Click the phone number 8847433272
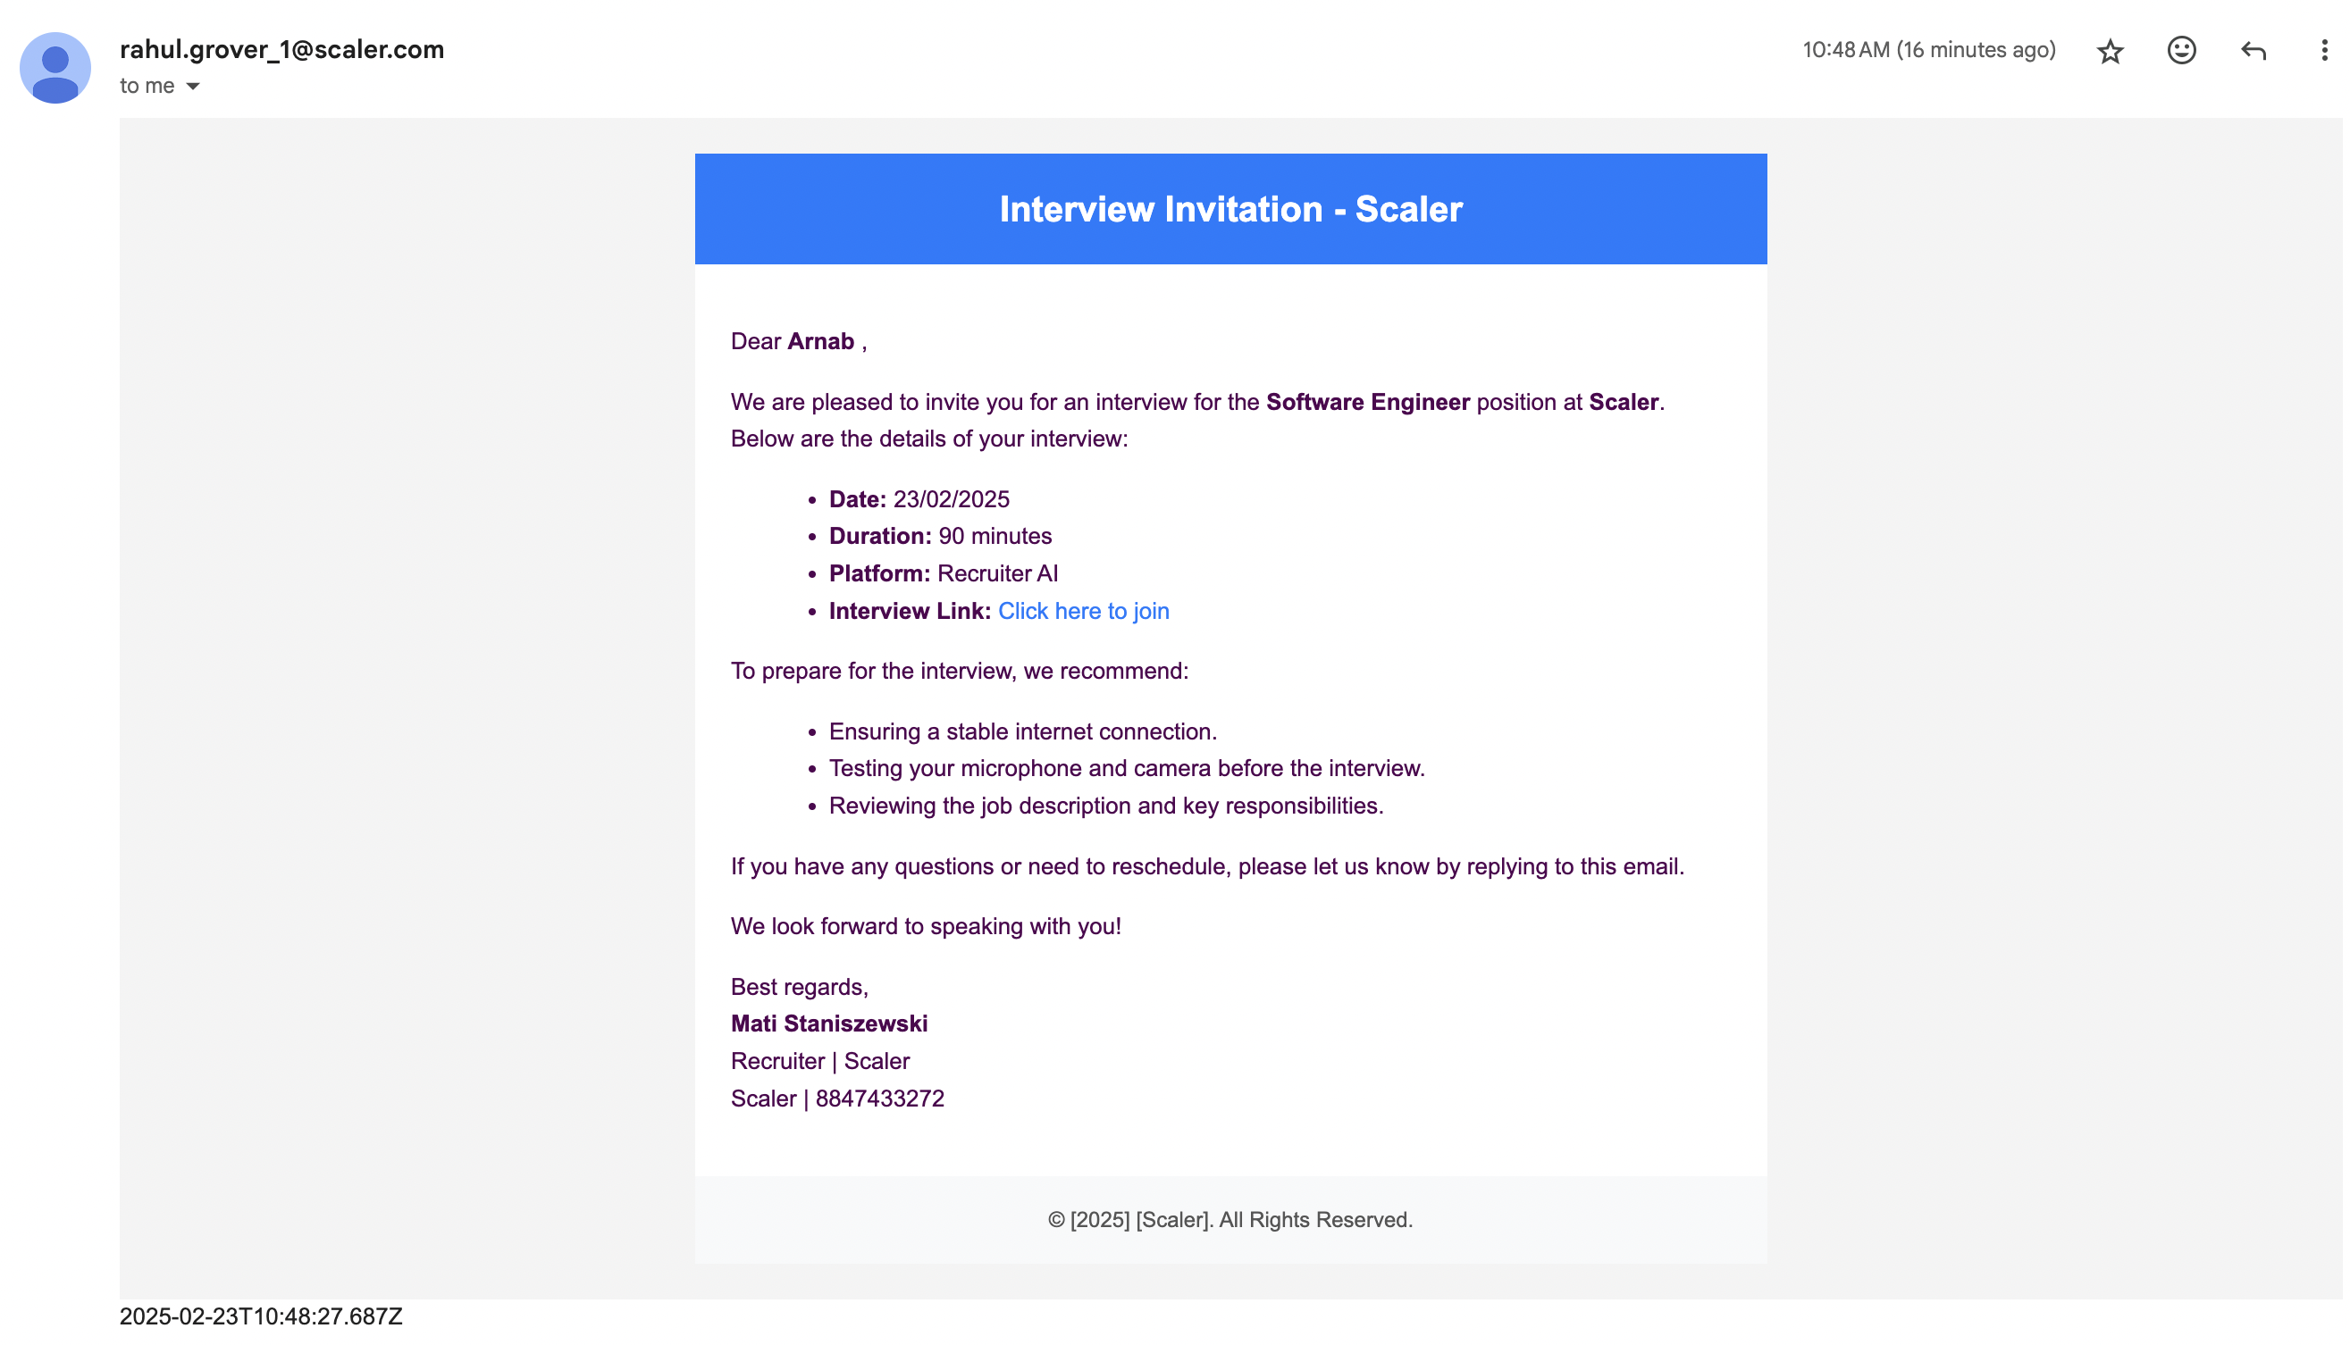This screenshot has width=2350, height=1345. [879, 1098]
